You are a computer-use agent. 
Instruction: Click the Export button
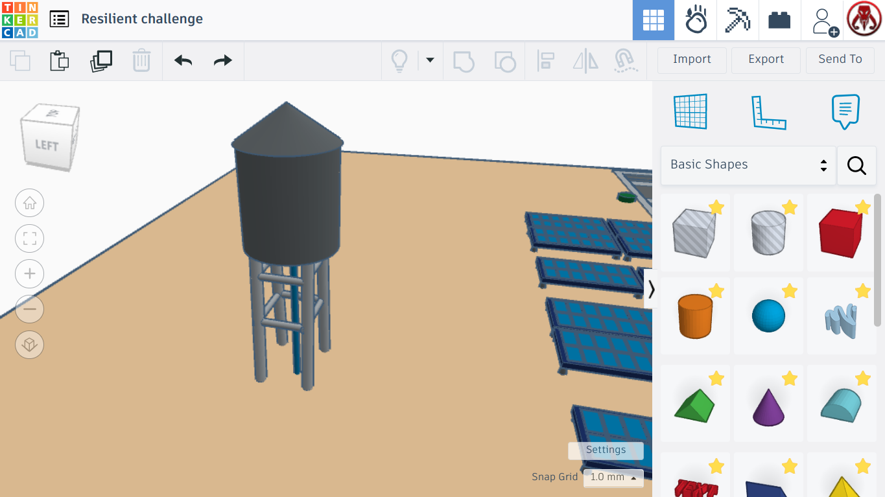point(766,60)
